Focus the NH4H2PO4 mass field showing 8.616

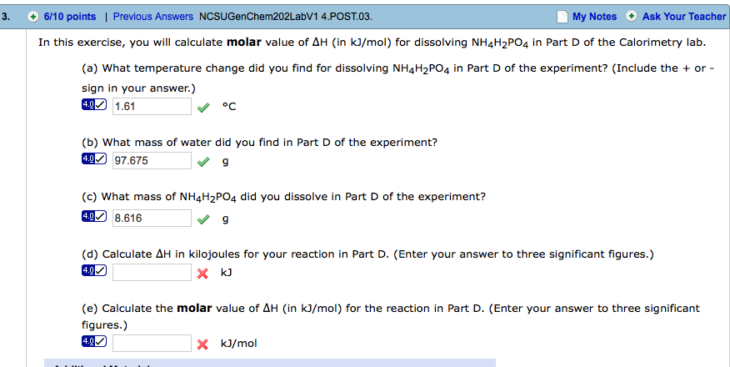(152, 218)
